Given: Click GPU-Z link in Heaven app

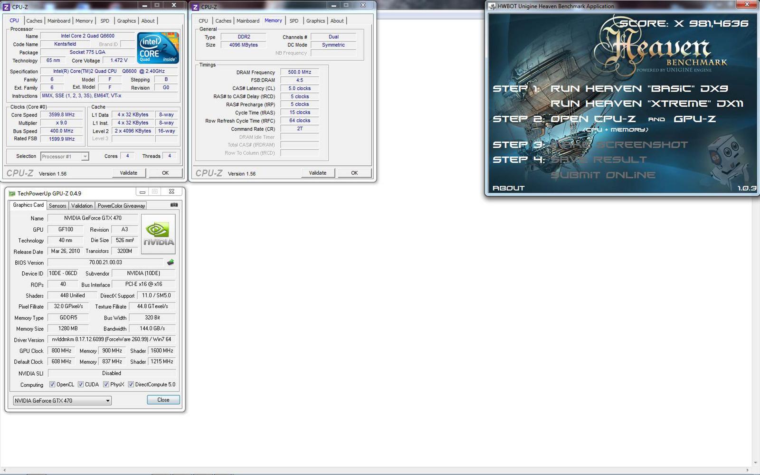Looking at the screenshot, I should (x=694, y=119).
